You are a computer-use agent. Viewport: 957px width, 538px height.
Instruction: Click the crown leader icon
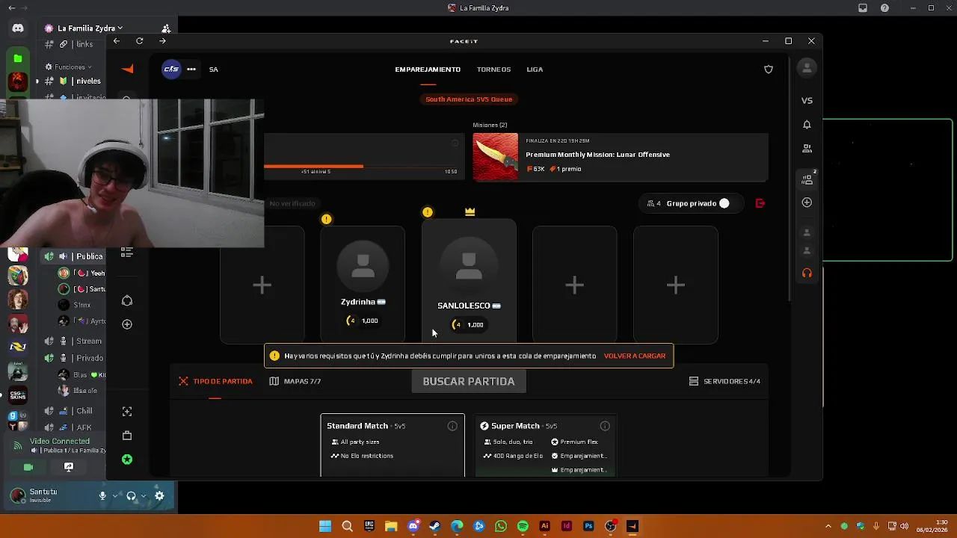[470, 212]
